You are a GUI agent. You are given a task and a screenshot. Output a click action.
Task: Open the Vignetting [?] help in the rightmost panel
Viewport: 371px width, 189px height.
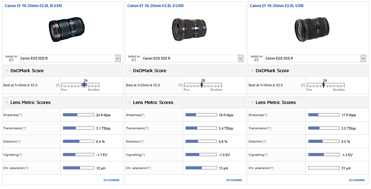(265, 155)
